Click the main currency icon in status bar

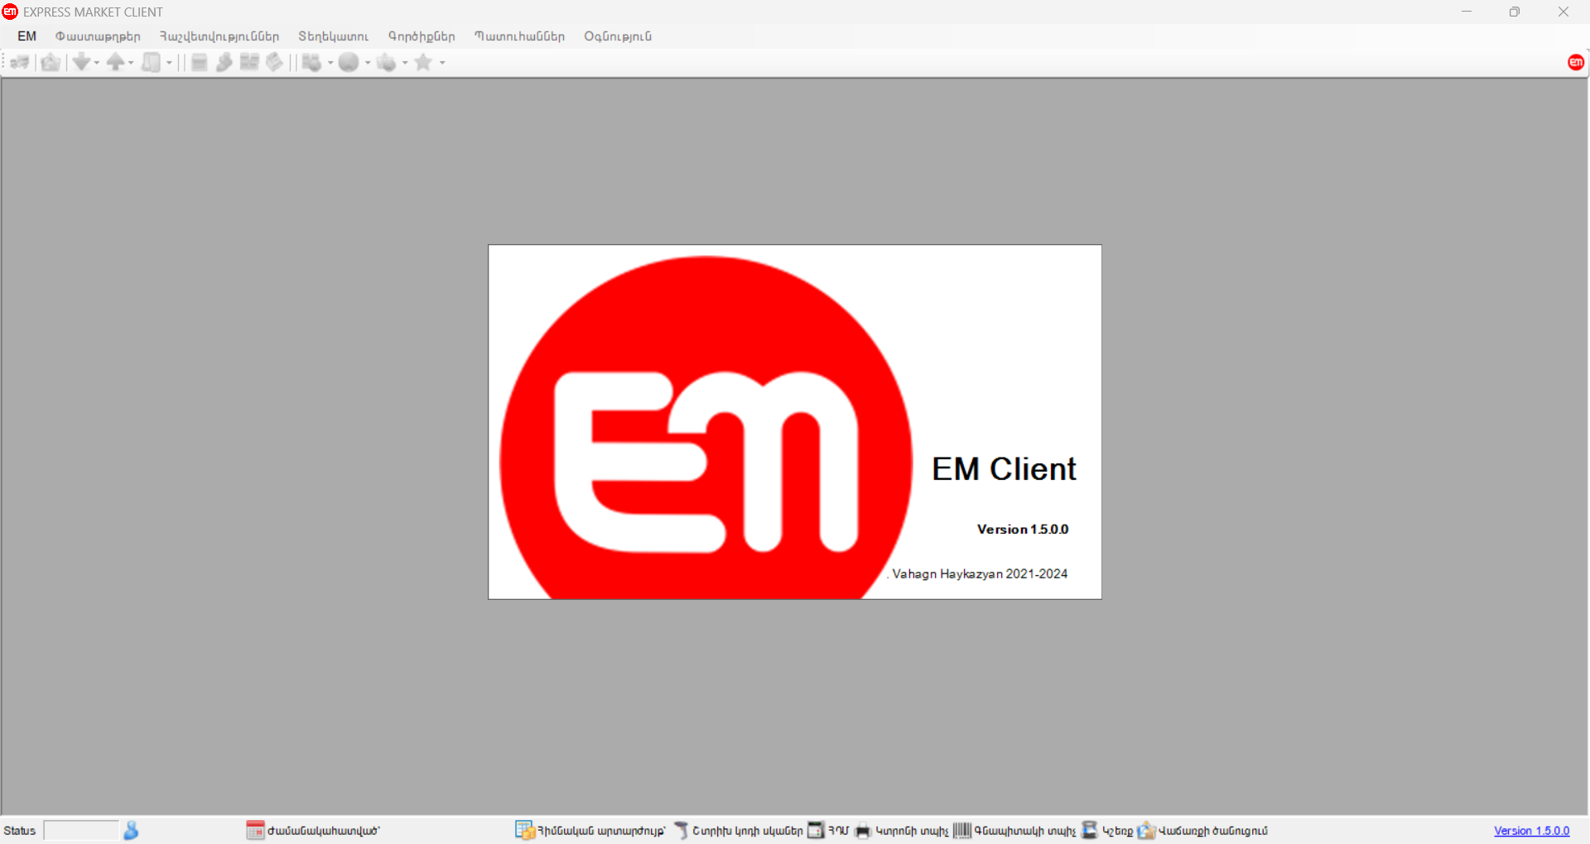(x=525, y=830)
